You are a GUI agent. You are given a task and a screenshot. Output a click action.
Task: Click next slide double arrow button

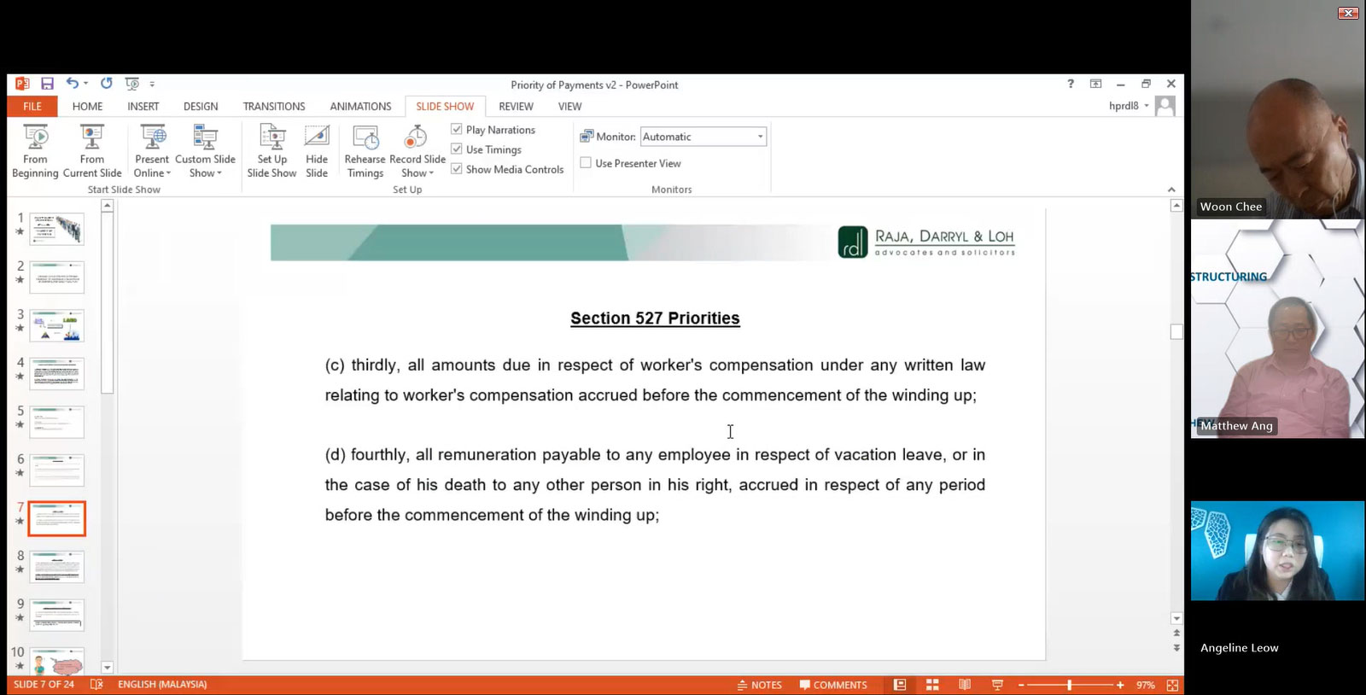1176,648
